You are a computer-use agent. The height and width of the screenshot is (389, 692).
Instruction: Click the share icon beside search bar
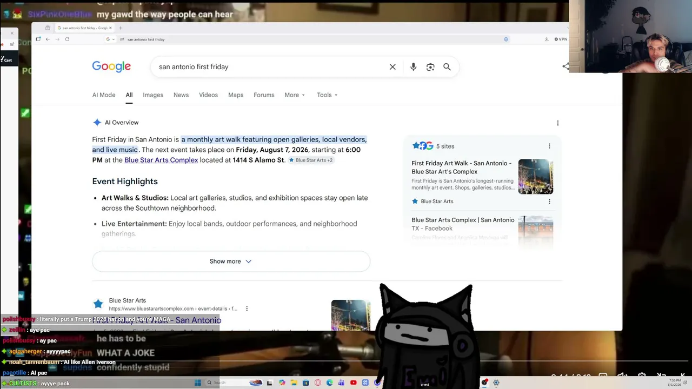point(565,66)
